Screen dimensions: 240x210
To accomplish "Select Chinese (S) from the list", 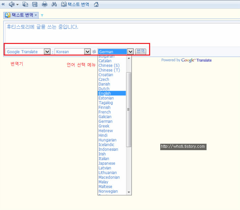I will pyautogui.click(x=112, y=65).
